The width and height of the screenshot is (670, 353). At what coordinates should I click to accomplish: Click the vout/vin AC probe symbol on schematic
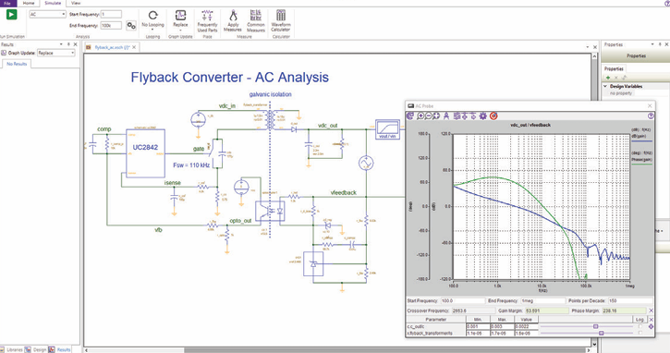(x=387, y=129)
